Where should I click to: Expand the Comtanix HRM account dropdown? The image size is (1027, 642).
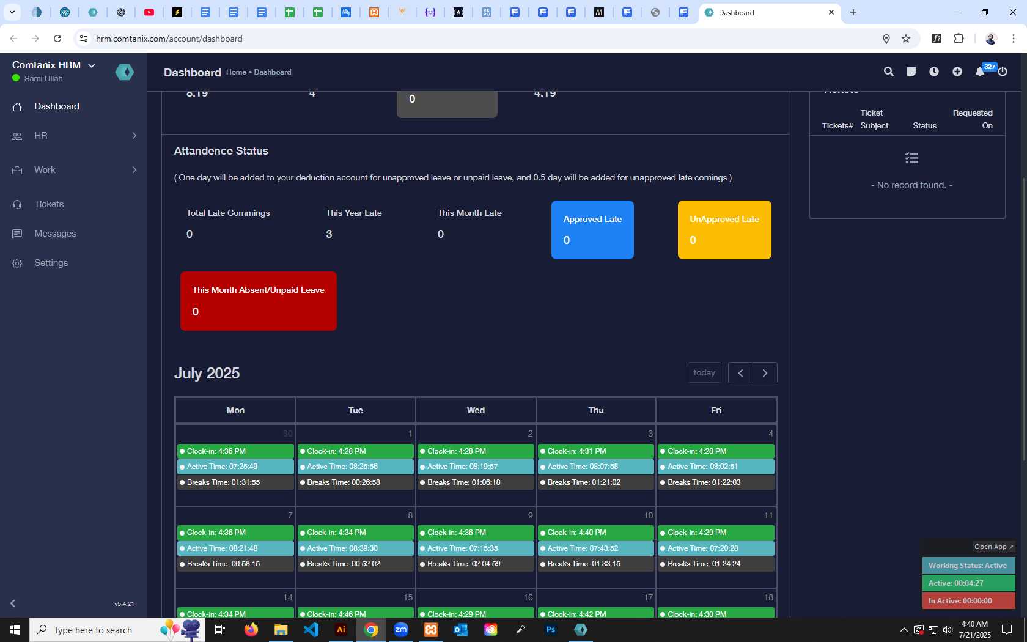pos(92,65)
